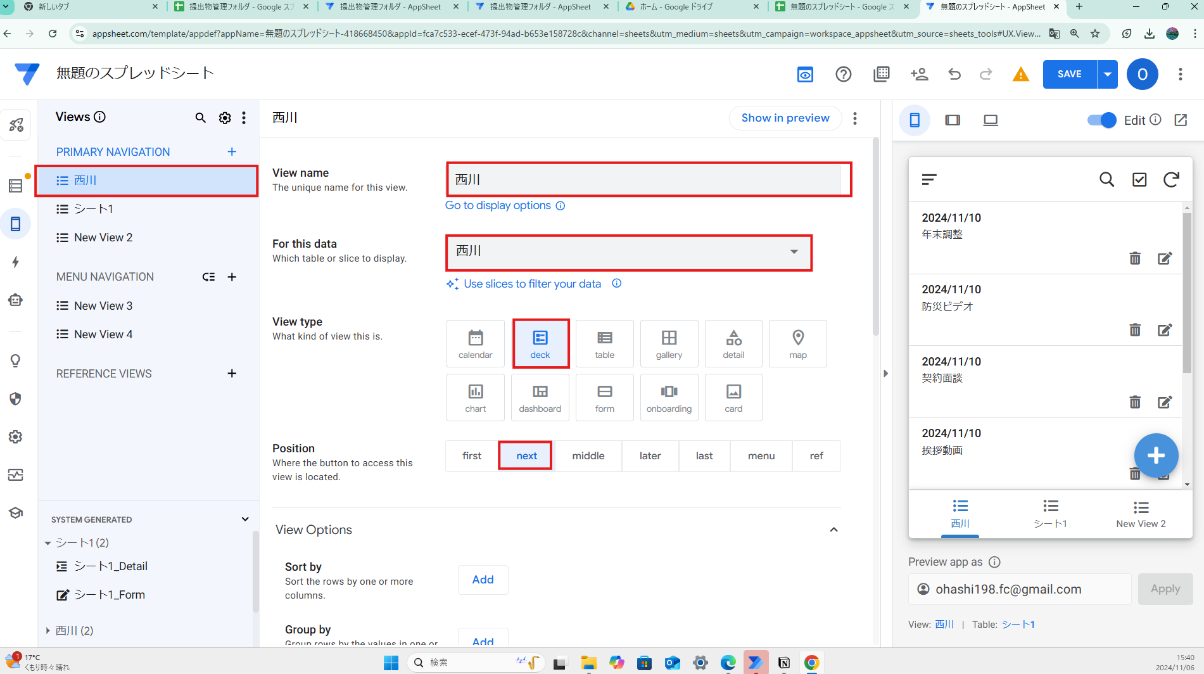The image size is (1204, 674).
Task: Click the warning triangle icon
Action: pos(1020,75)
